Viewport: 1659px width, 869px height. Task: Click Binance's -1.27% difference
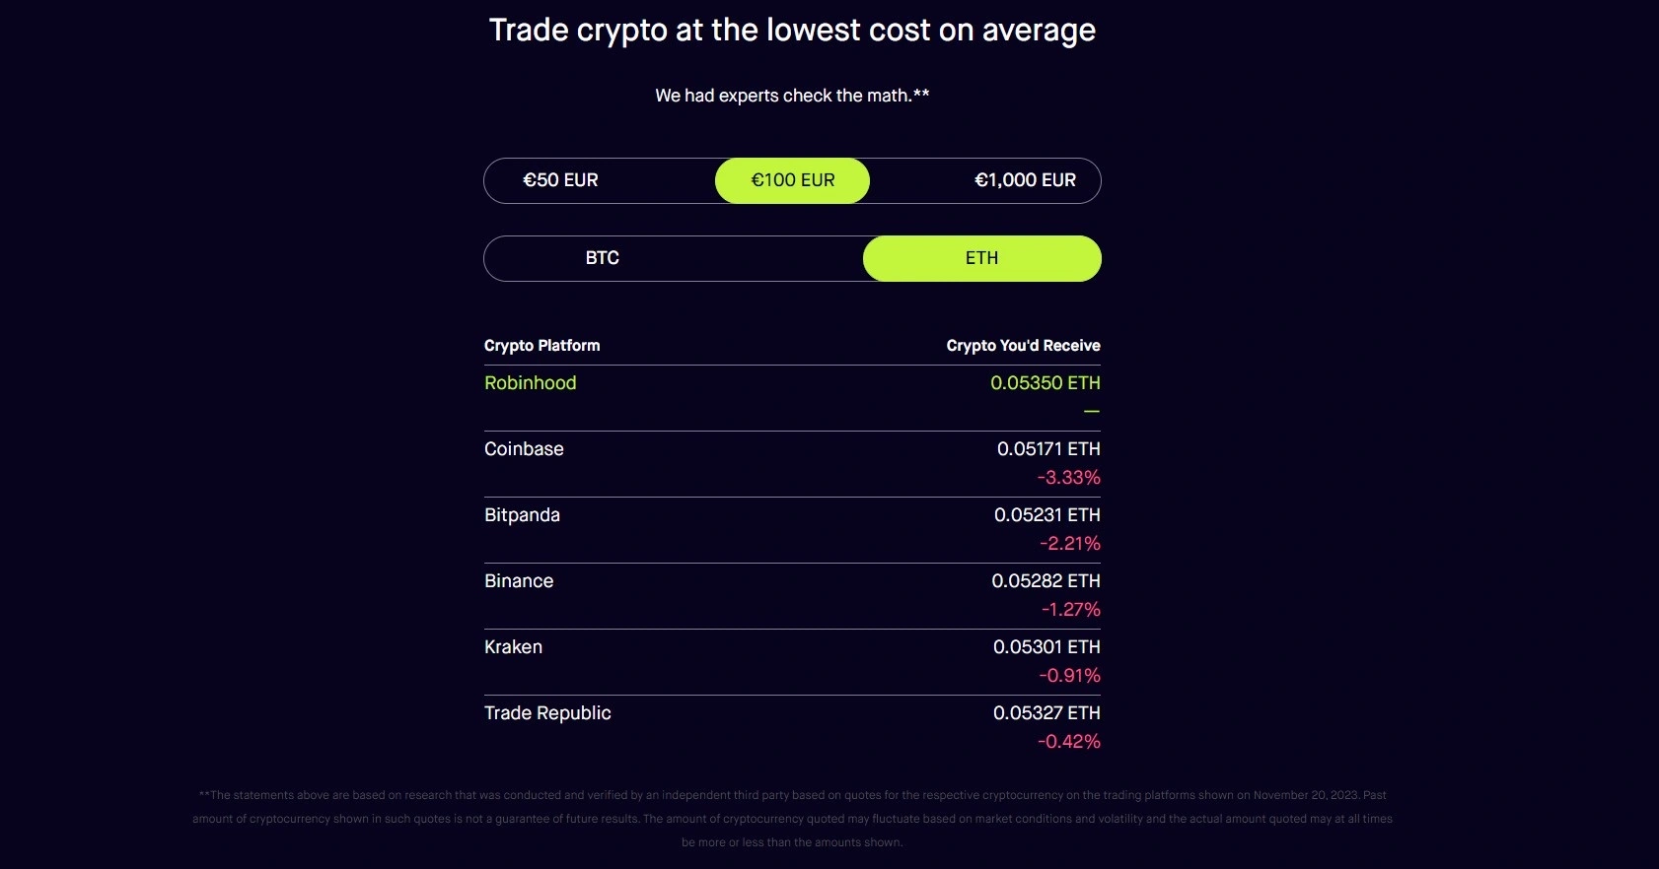[x=1071, y=609]
